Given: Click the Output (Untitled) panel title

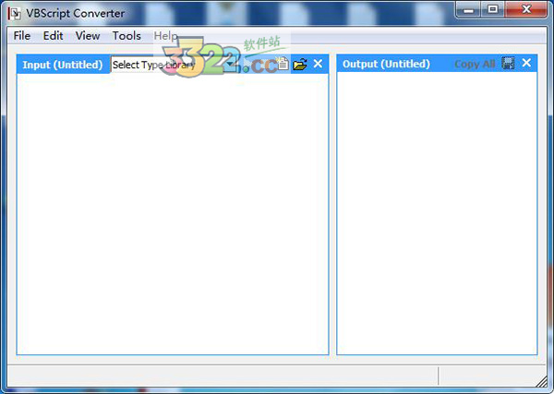Looking at the screenshot, I should point(386,64).
